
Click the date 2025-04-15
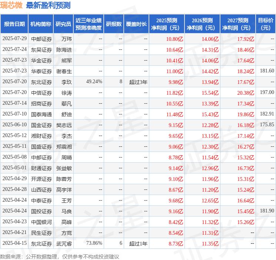pos(14,243)
